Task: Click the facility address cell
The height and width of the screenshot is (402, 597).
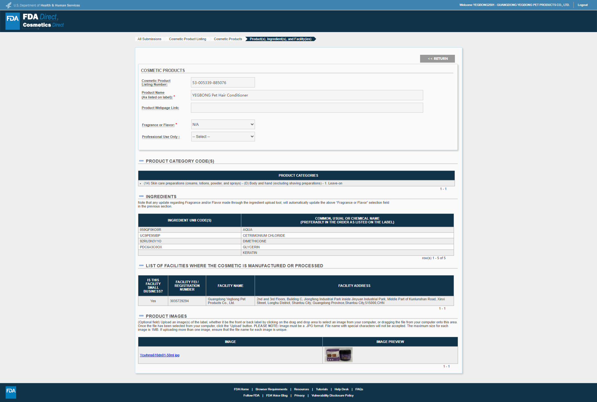Action: pyautogui.click(x=354, y=301)
